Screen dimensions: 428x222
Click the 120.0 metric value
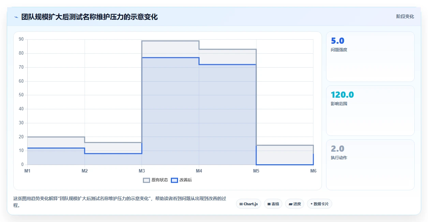click(342, 95)
